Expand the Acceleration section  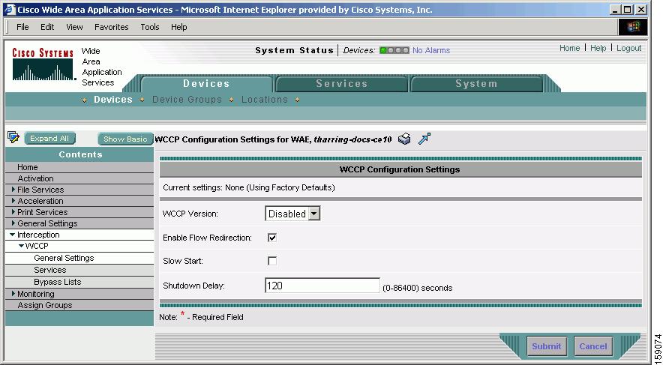coord(13,201)
